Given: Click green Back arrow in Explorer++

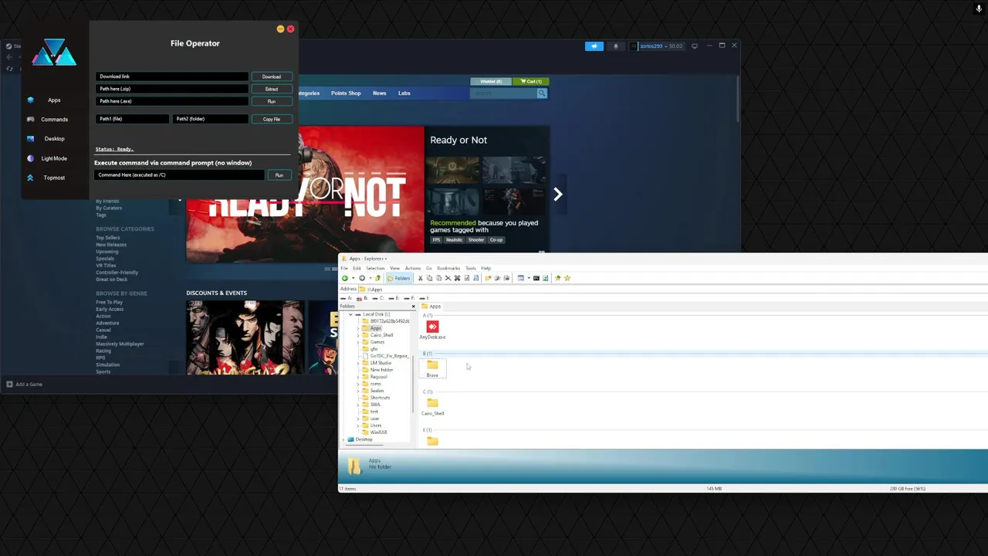Looking at the screenshot, I should click(x=345, y=278).
